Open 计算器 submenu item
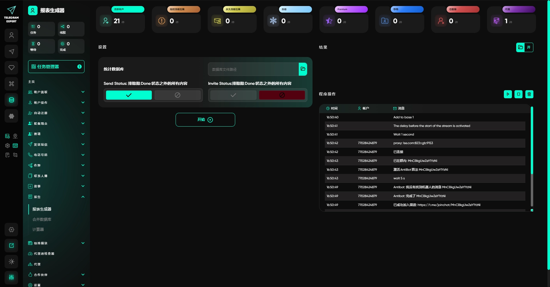Screen dimensions: 550x287 tap(38, 229)
